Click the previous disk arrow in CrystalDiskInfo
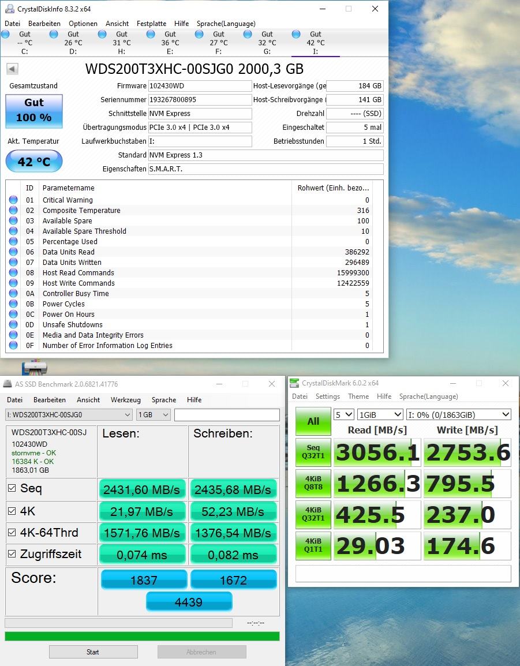Image resolution: width=520 pixels, height=666 pixels. click(12, 69)
